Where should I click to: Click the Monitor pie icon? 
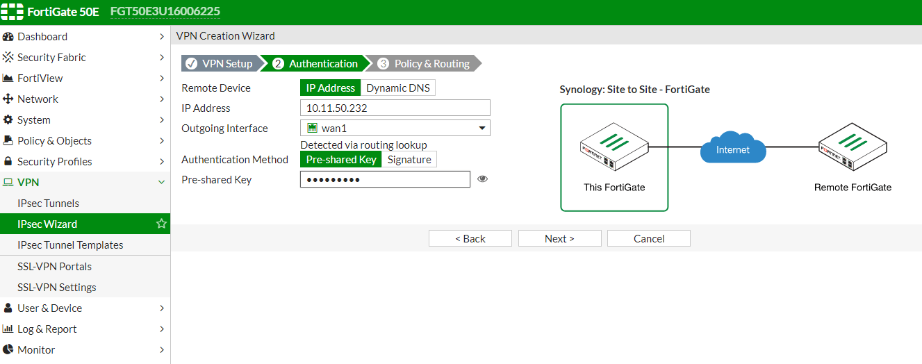click(x=8, y=349)
